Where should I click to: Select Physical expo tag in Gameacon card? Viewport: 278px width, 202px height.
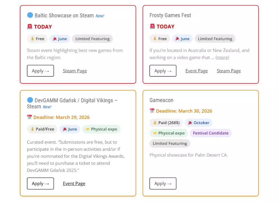169,133
